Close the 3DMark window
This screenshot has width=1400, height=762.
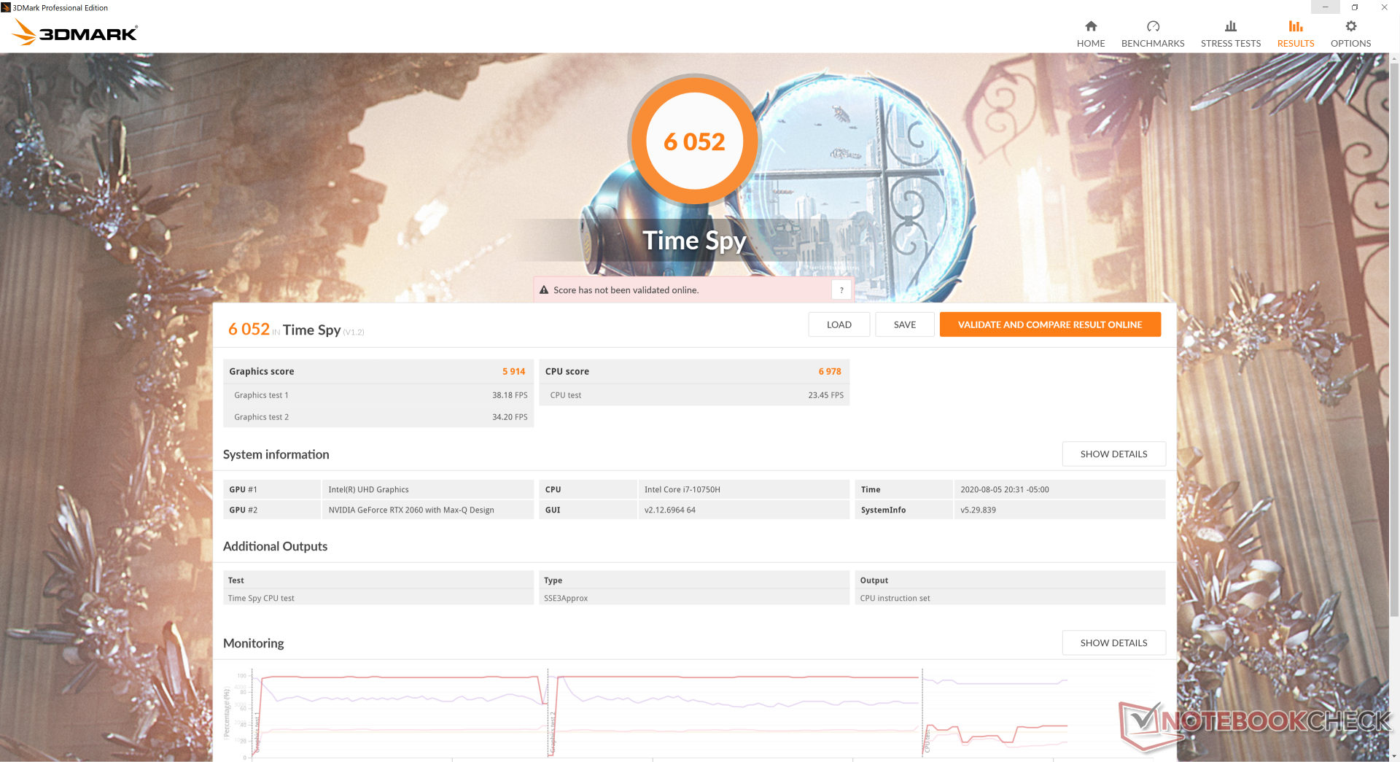[1384, 7]
